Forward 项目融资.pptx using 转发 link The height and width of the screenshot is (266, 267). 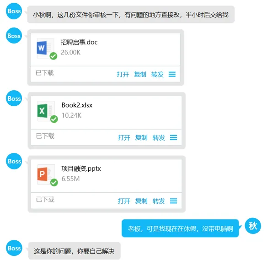click(159, 201)
